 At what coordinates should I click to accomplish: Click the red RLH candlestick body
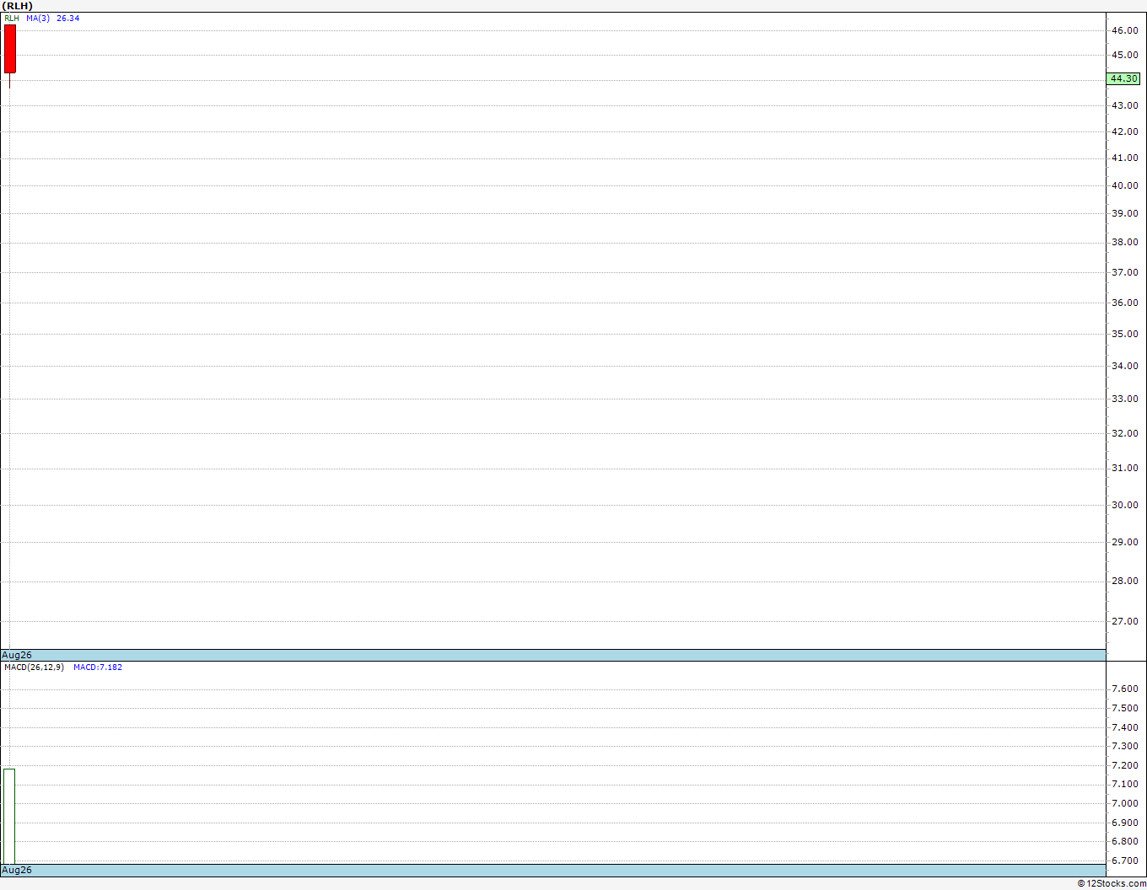[x=10, y=49]
